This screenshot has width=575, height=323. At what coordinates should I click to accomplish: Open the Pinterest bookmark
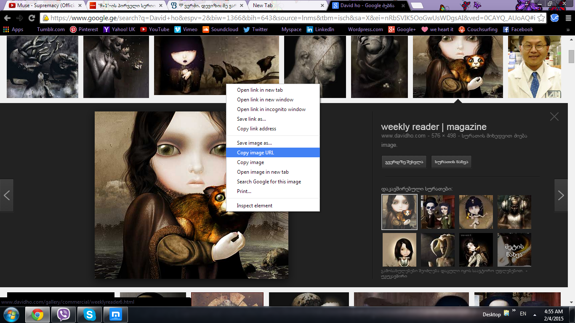tap(84, 29)
